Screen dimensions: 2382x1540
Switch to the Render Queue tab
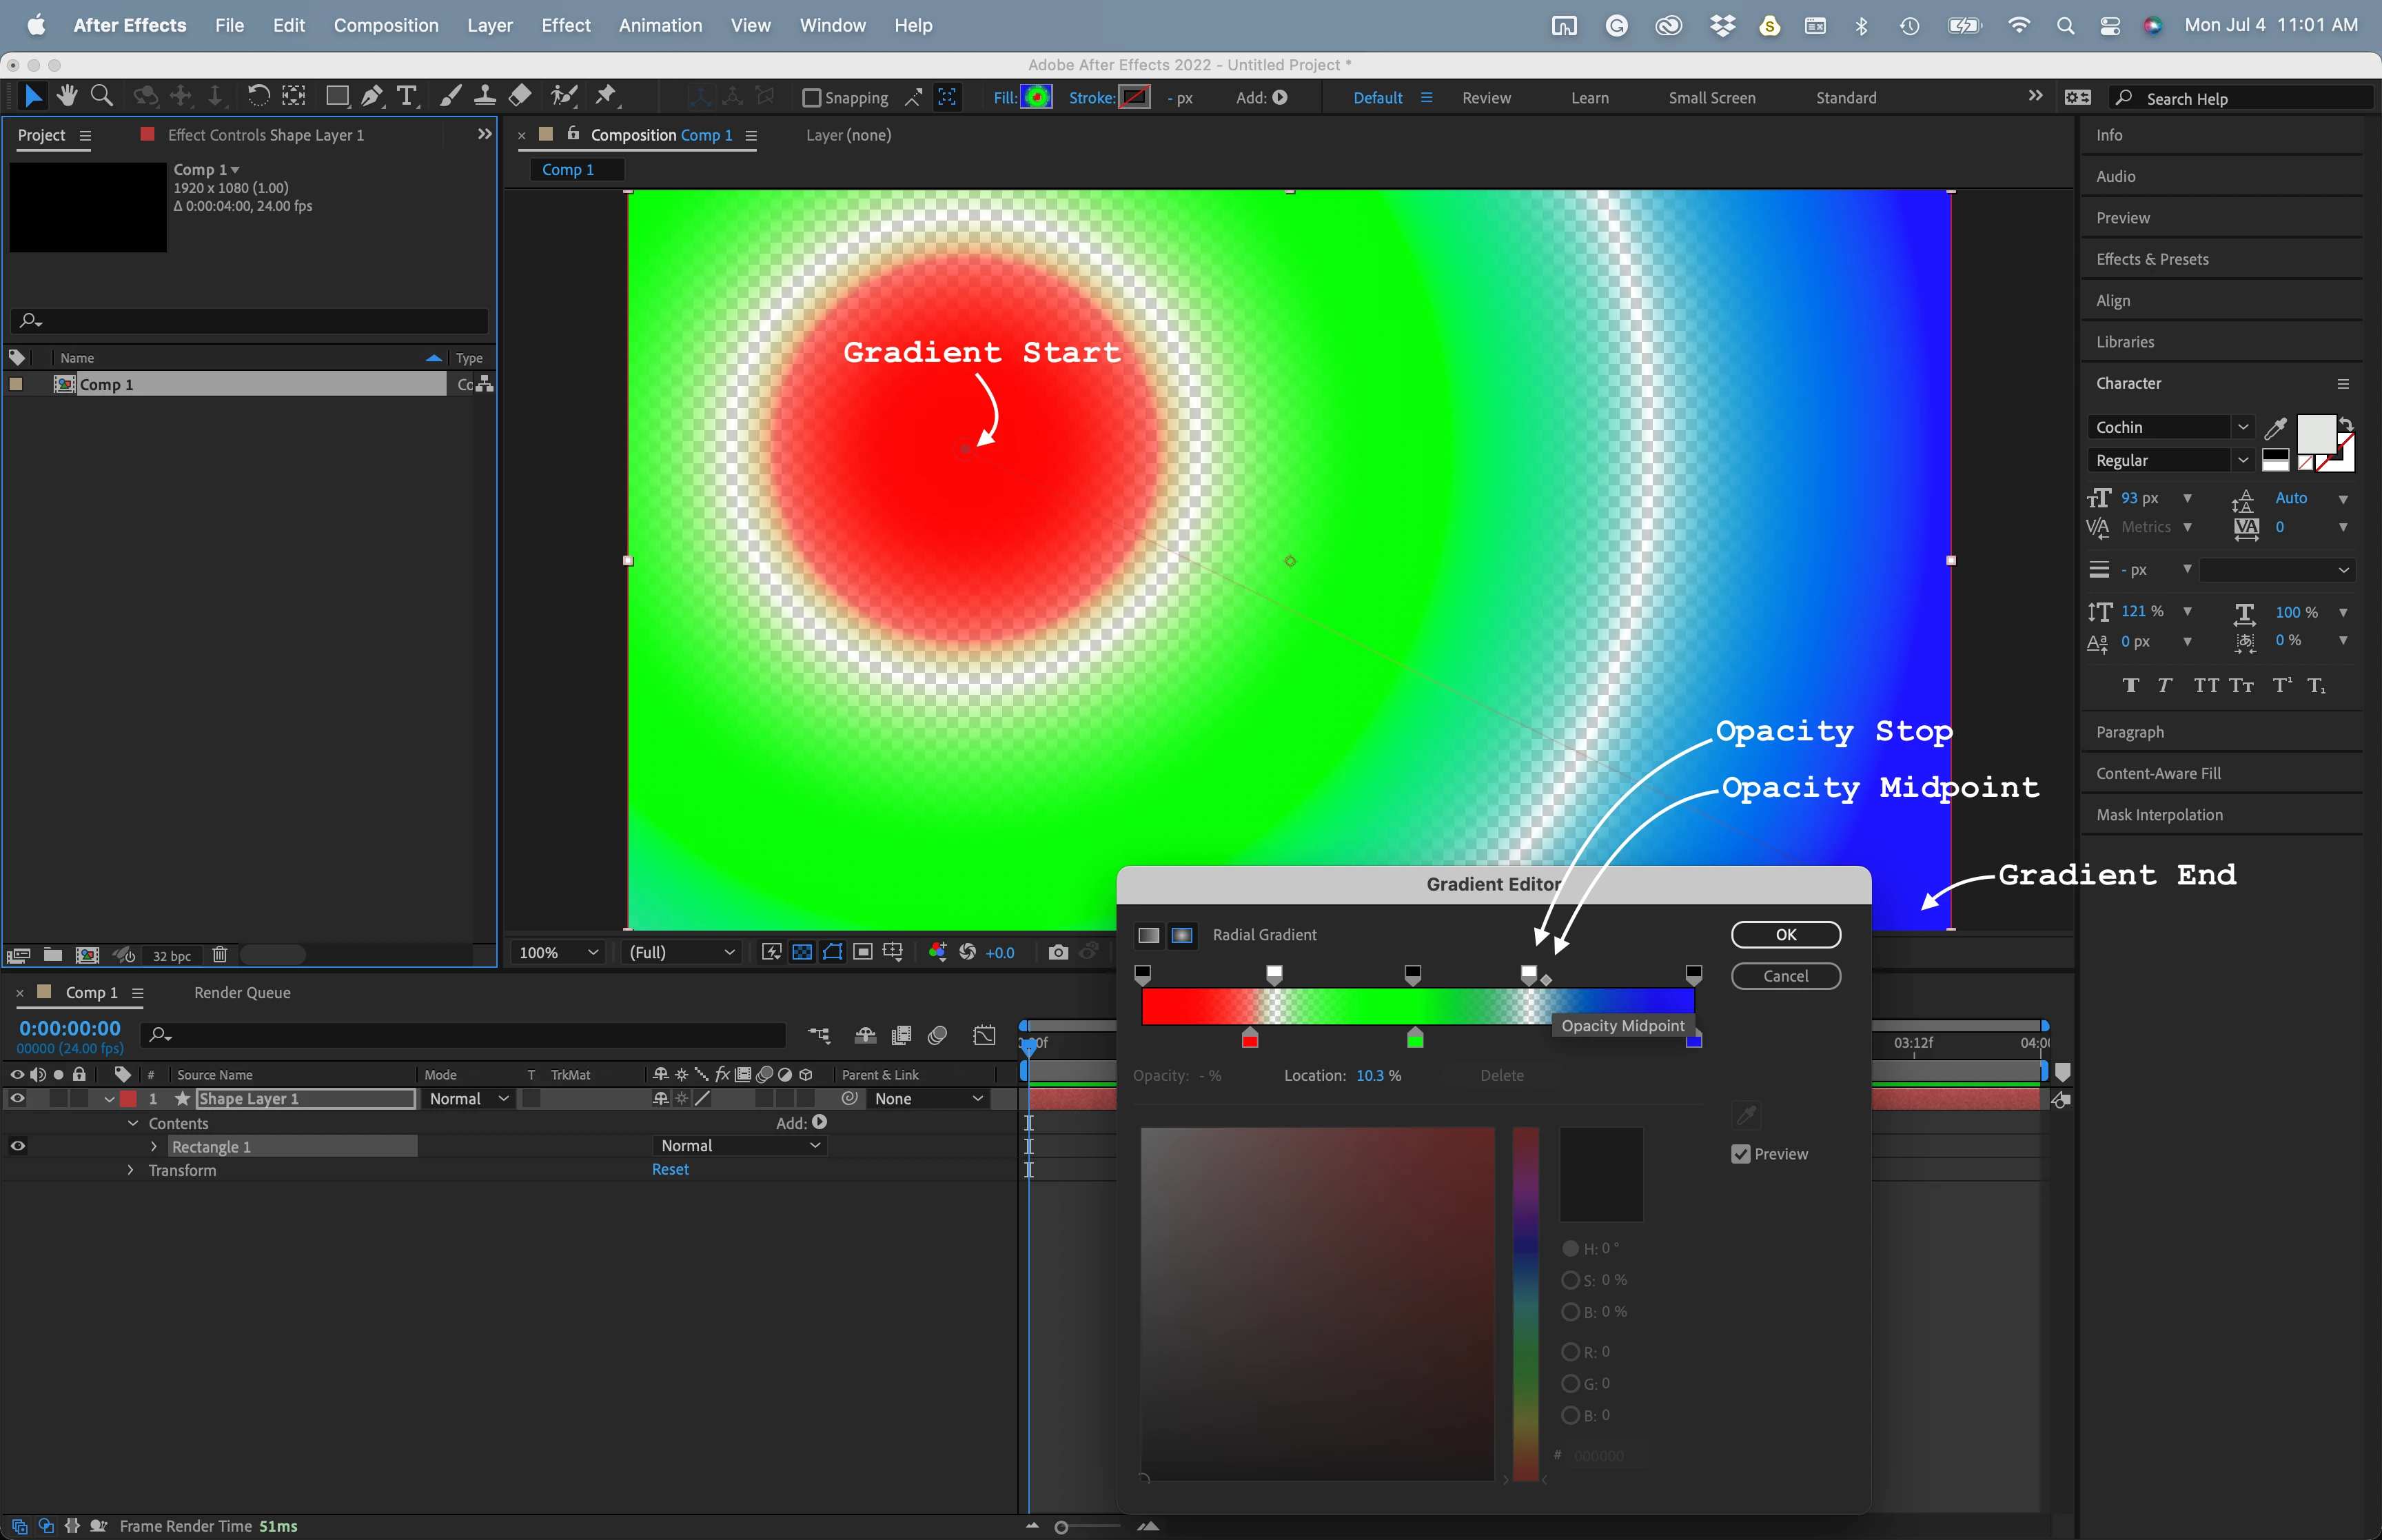(242, 992)
